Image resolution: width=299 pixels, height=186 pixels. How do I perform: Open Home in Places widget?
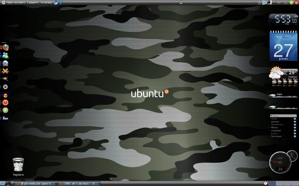(x=283, y=119)
